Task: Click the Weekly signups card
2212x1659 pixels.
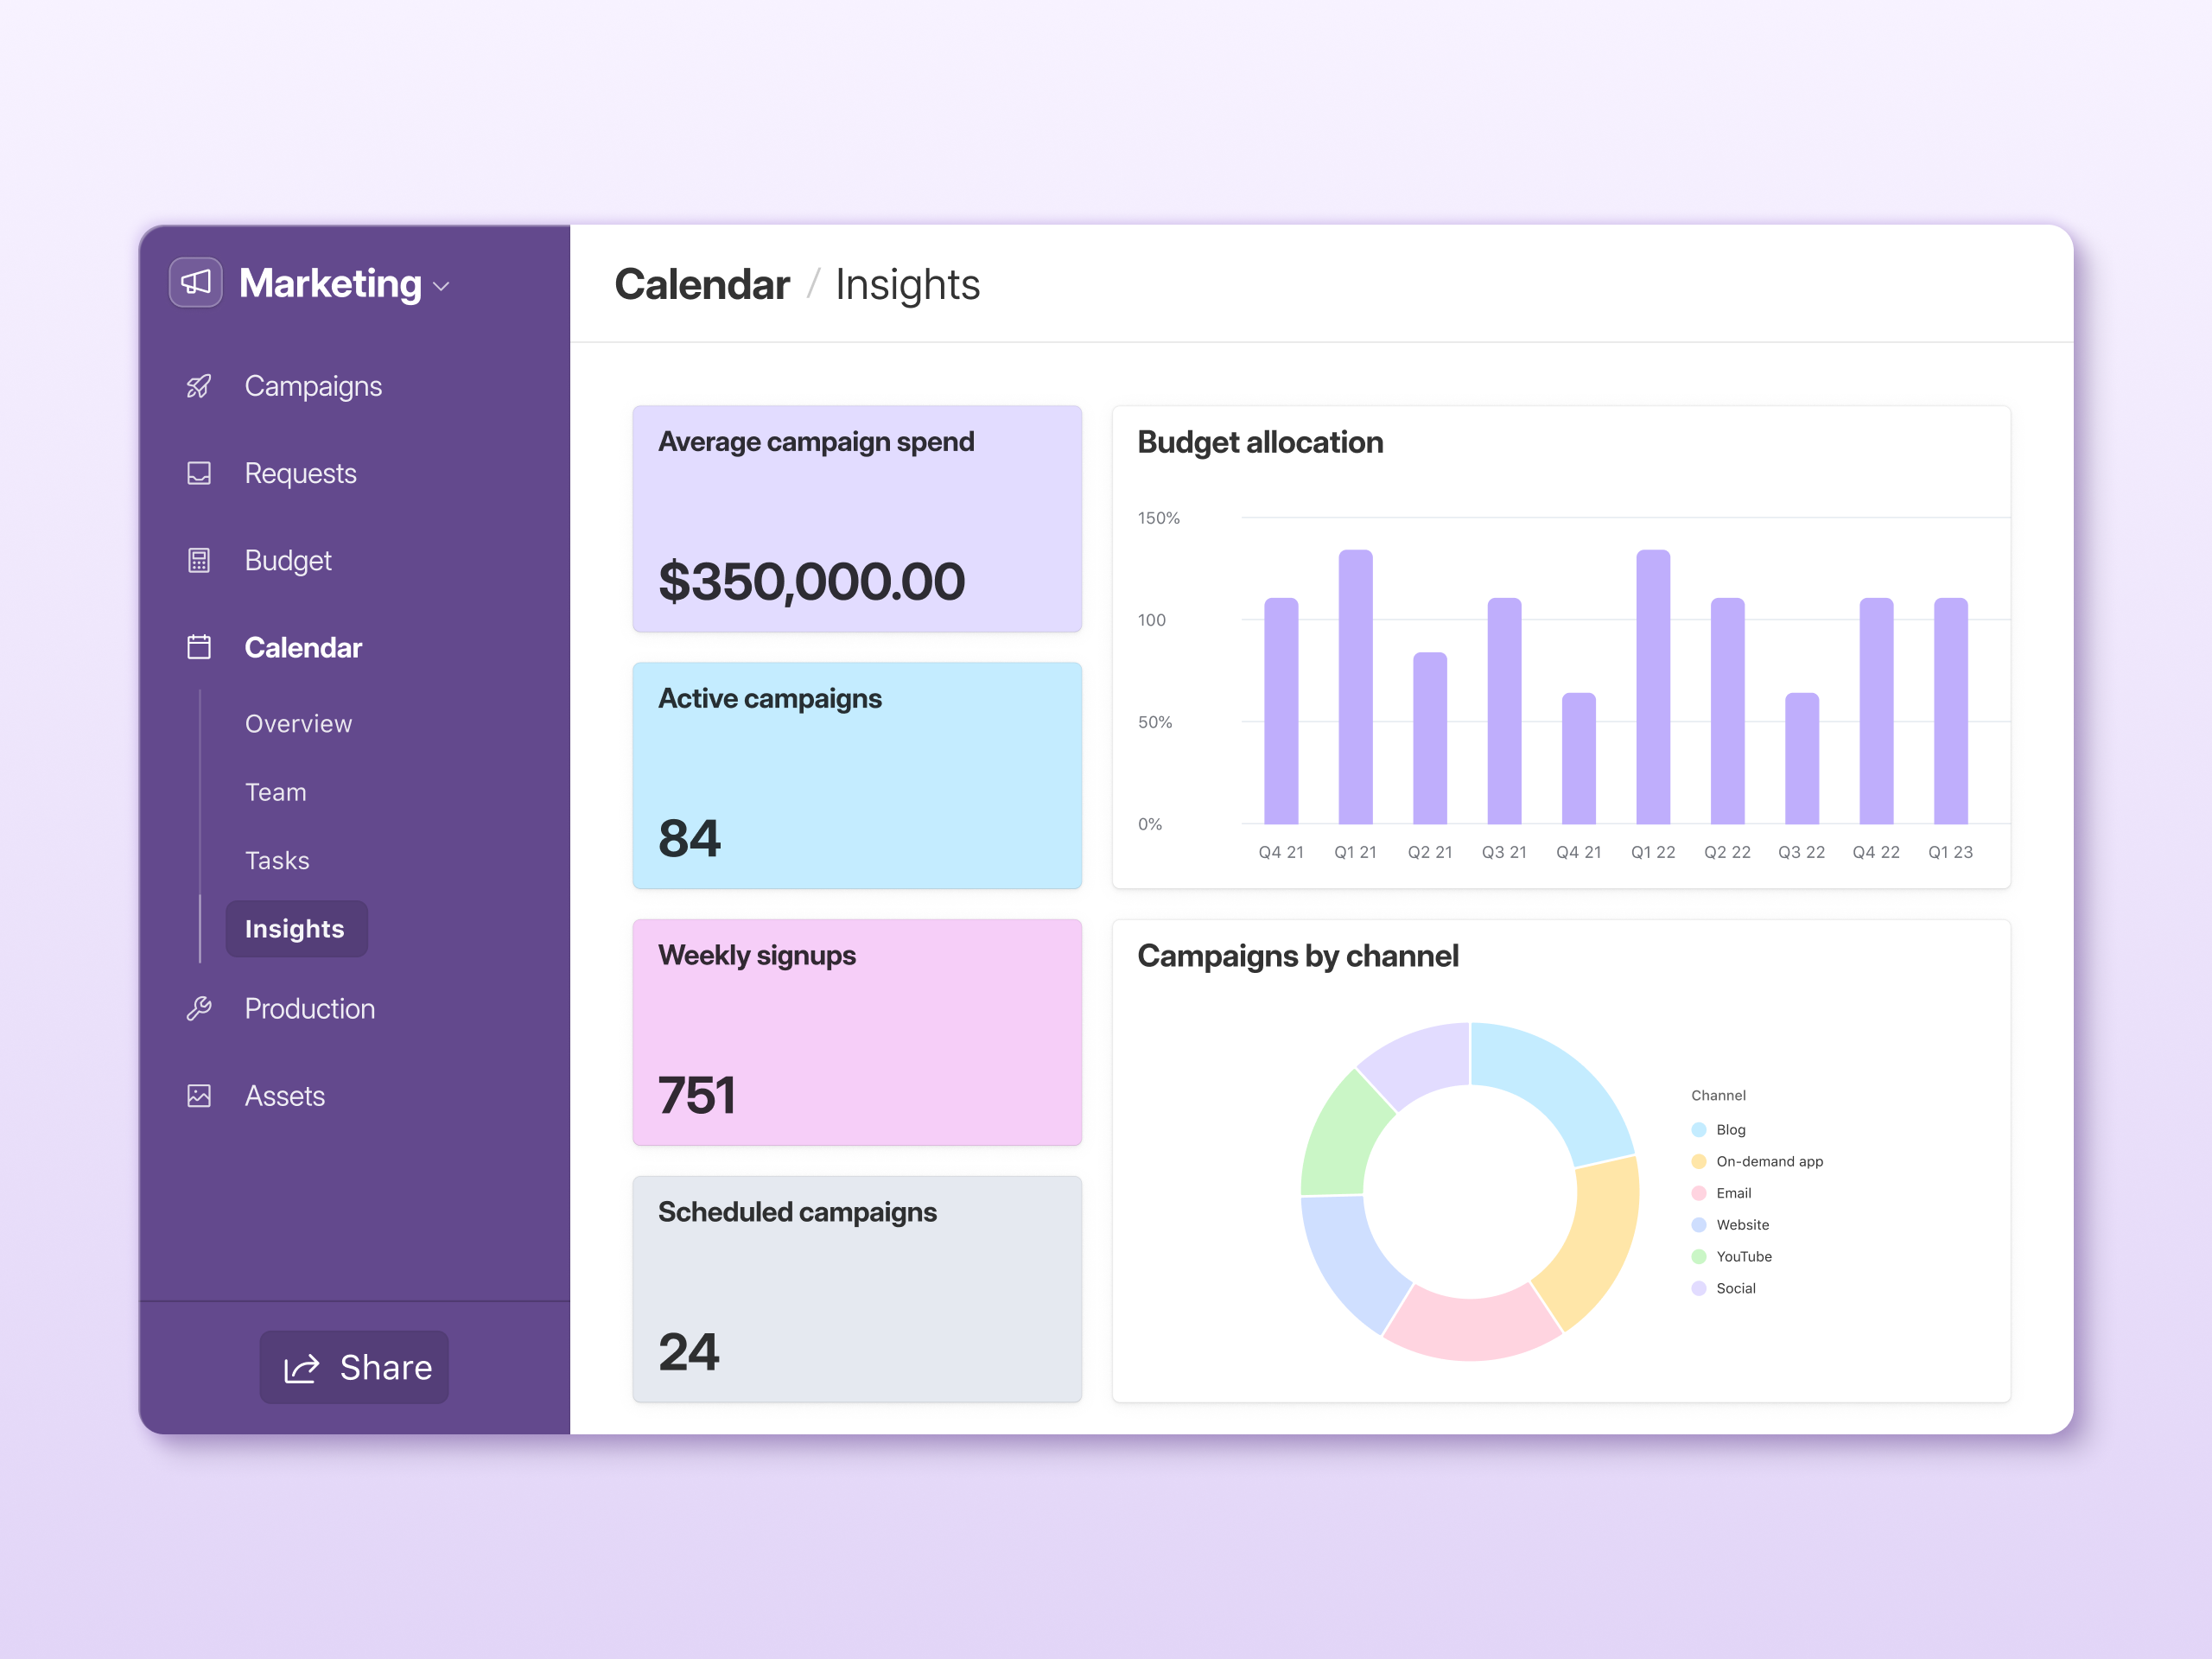Action: click(857, 1032)
